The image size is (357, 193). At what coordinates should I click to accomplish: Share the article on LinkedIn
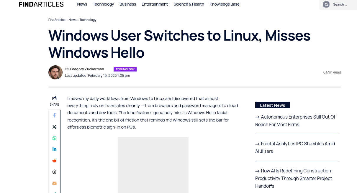point(54,149)
